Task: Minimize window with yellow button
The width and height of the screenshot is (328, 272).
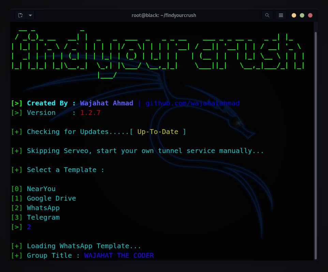Action: pos(294,15)
